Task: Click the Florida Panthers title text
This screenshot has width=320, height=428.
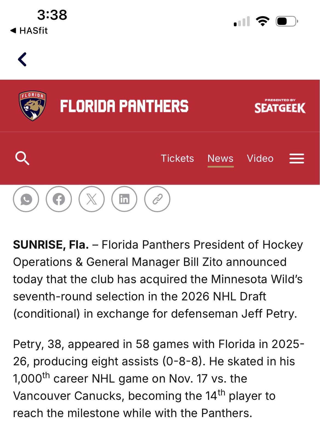Action: 124,106
